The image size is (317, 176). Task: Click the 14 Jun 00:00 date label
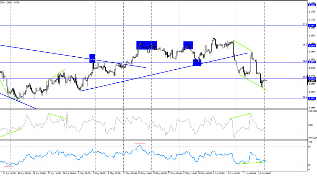click(x=265, y=174)
